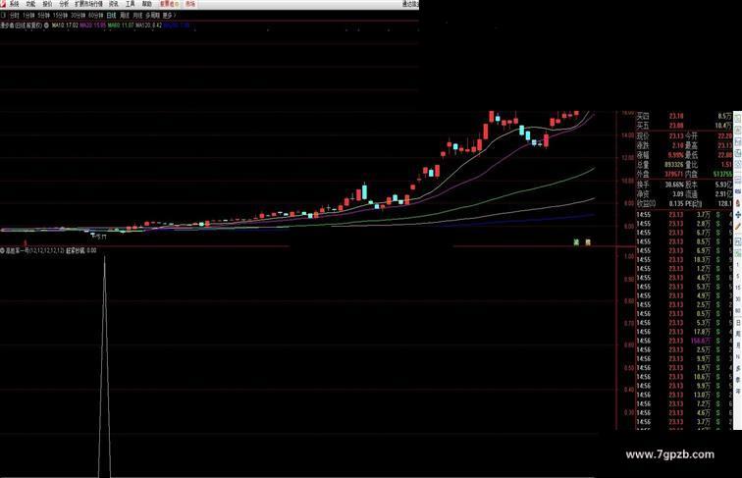Switch chart to 分时 view
Screen dimensions: 742x478
[x=15, y=16]
